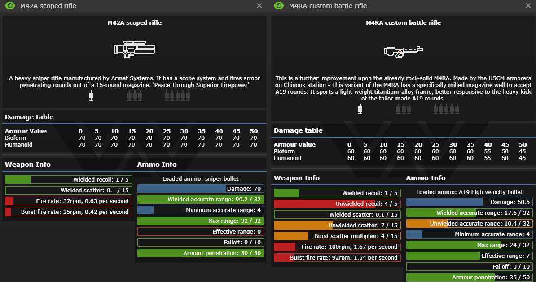This screenshot has width=536, height=282.
Task: Click 'Loaded ammo: A19 high velocity bullet' label
Action: click(469, 192)
